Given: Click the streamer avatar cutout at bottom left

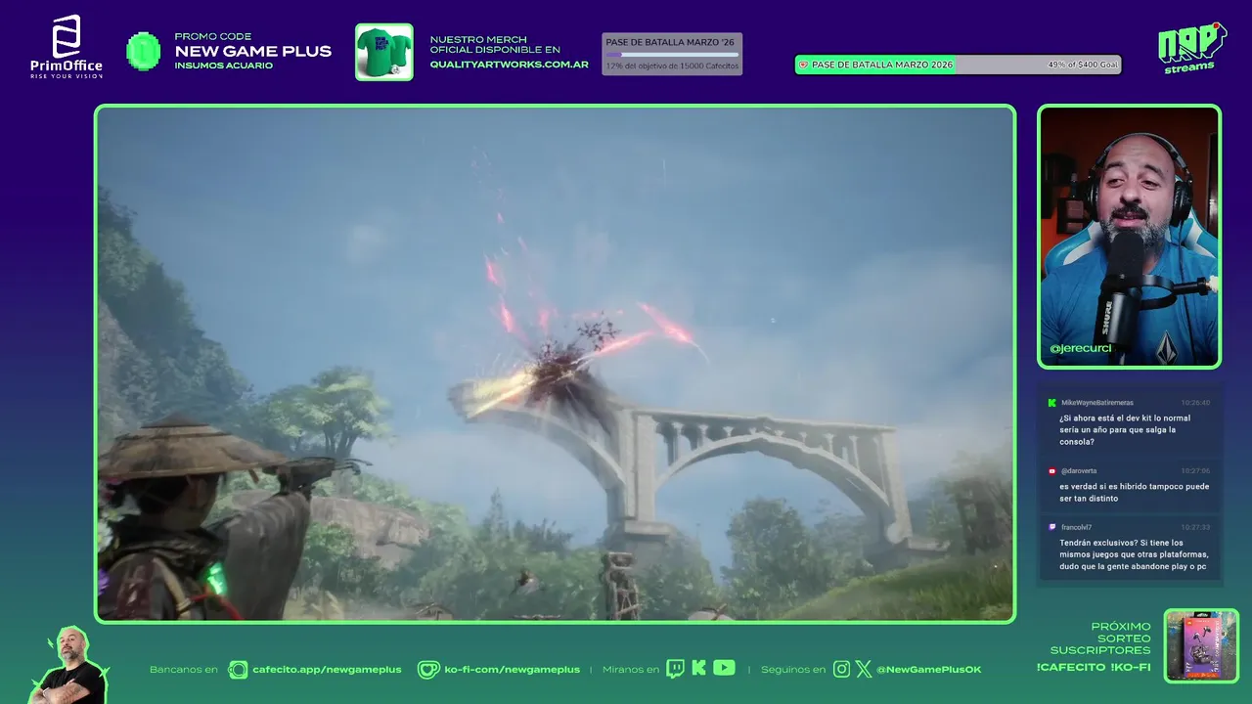Looking at the screenshot, I should tap(70, 667).
